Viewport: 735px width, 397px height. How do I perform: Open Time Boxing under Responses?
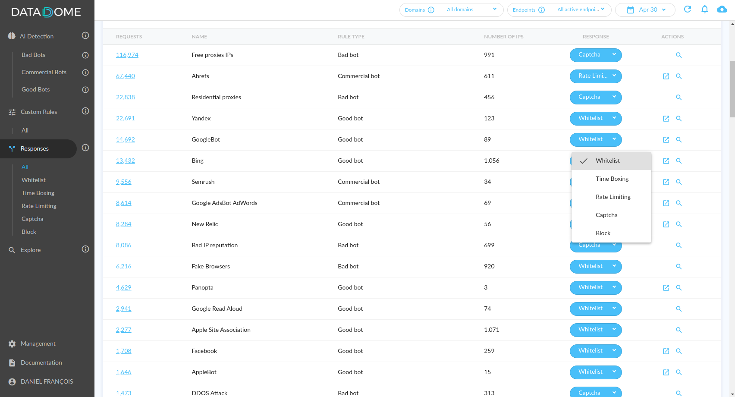[38, 193]
